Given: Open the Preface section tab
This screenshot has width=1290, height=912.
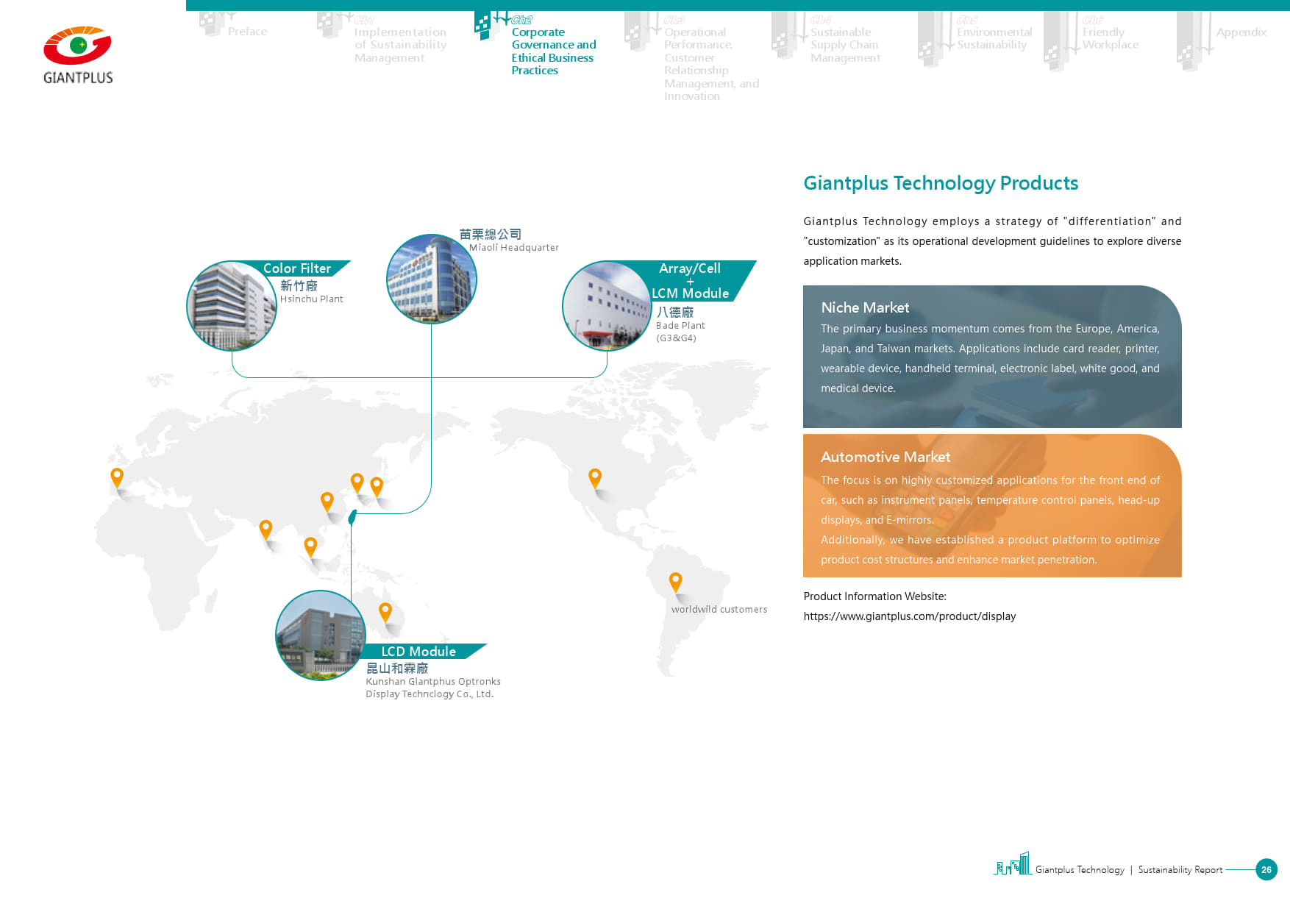Looking at the screenshot, I should pyautogui.click(x=247, y=32).
